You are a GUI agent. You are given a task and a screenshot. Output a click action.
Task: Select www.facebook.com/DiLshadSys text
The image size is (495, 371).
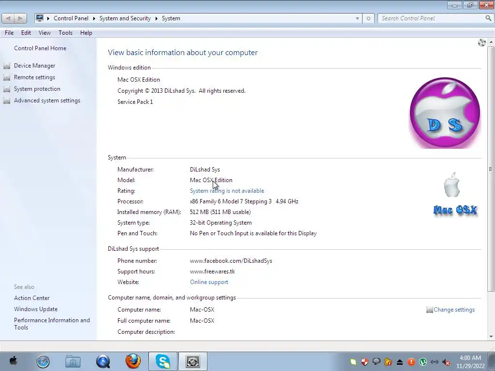click(x=231, y=261)
